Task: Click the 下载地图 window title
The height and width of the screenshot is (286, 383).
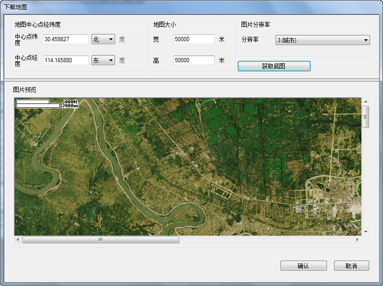Action: (15, 7)
